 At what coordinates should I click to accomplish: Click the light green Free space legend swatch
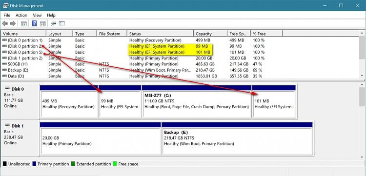[x=115, y=164]
